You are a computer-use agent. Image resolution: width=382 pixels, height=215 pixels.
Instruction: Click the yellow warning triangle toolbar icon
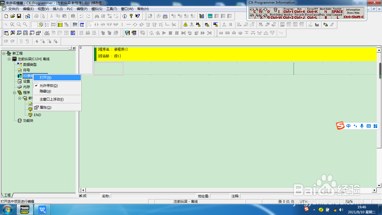tap(185, 25)
